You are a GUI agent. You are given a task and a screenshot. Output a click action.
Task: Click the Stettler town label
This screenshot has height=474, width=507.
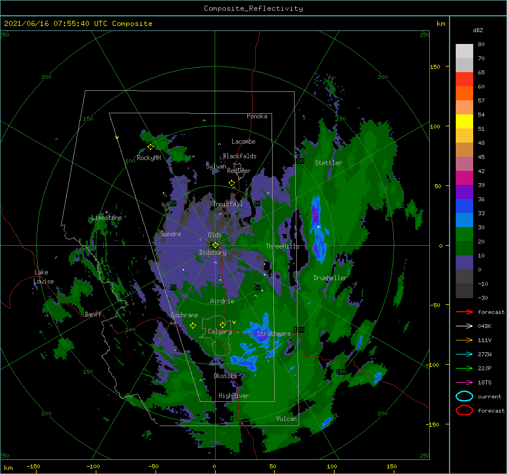[x=328, y=163]
